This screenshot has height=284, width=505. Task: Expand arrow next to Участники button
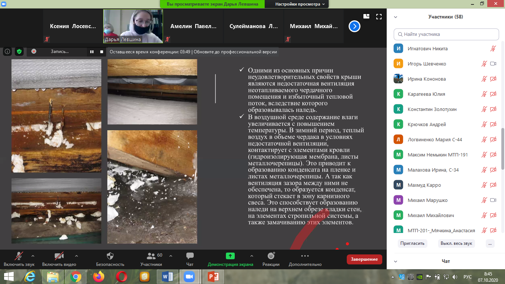(170, 256)
